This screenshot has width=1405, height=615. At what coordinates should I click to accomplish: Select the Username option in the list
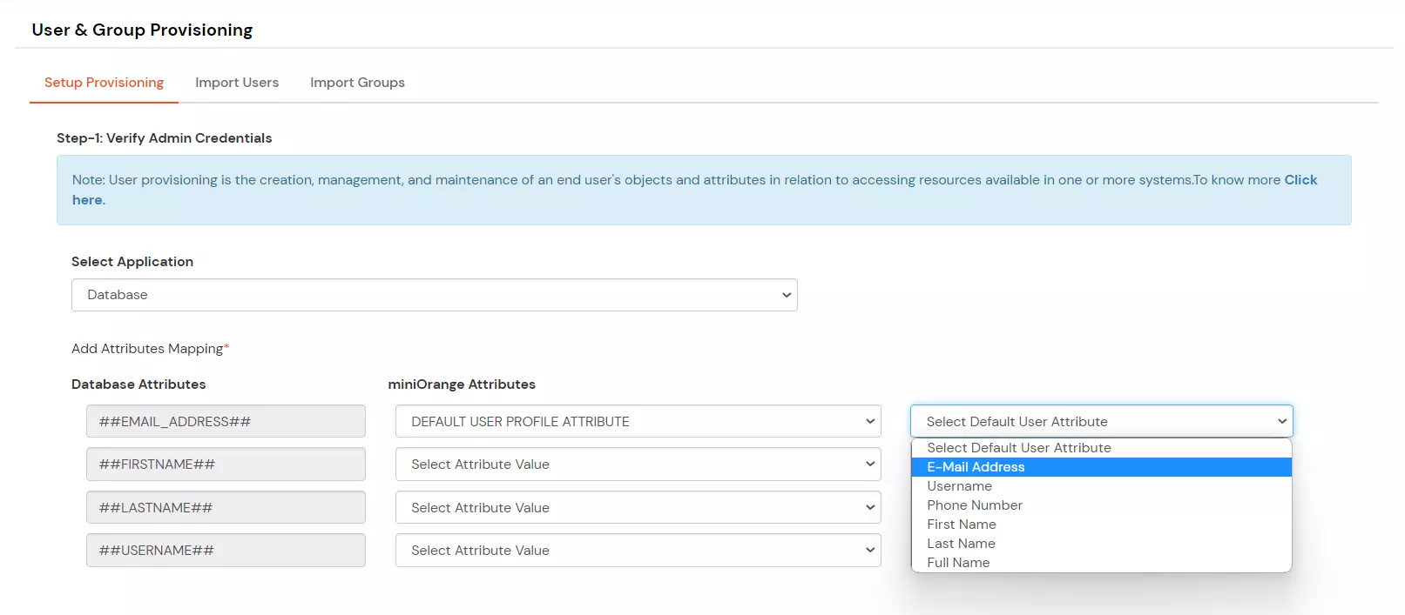click(1101, 486)
